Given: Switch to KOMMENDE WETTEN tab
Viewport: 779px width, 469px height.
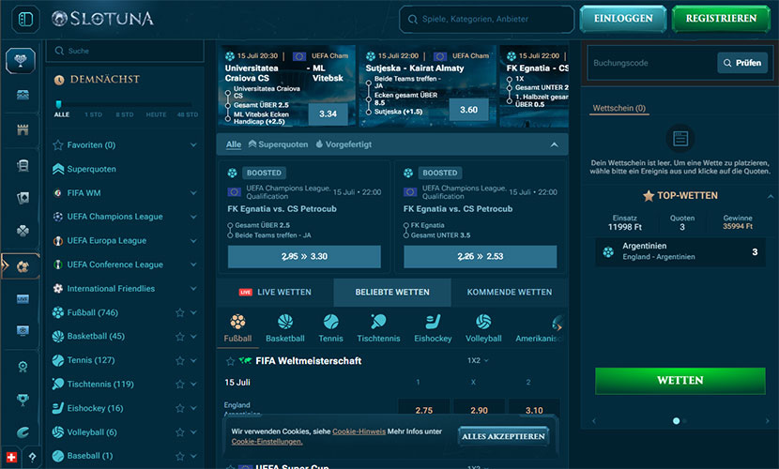Looking at the screenshot, I should tap(510, 292).
